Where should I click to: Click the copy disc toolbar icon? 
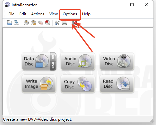click(41, 23)
